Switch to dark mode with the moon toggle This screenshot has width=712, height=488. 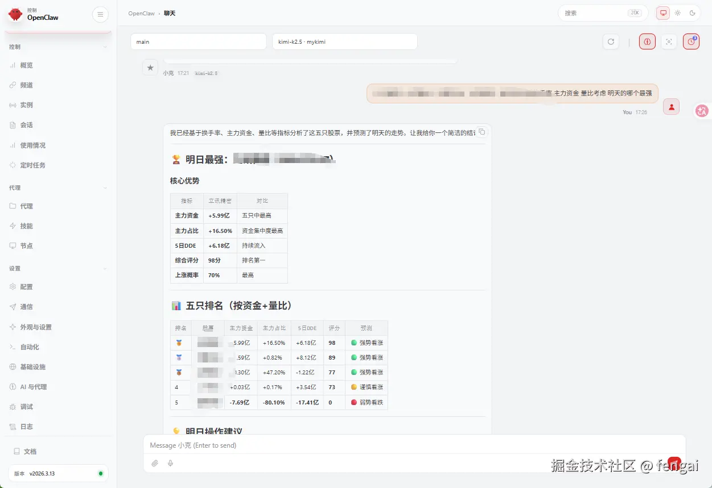coord(693,12)
